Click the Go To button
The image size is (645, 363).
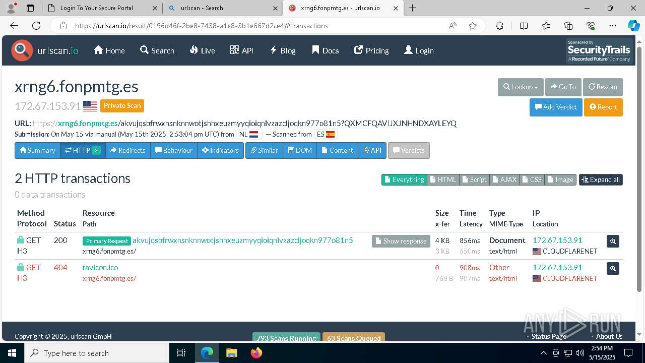pyautogui.click(x=563, y=87)
